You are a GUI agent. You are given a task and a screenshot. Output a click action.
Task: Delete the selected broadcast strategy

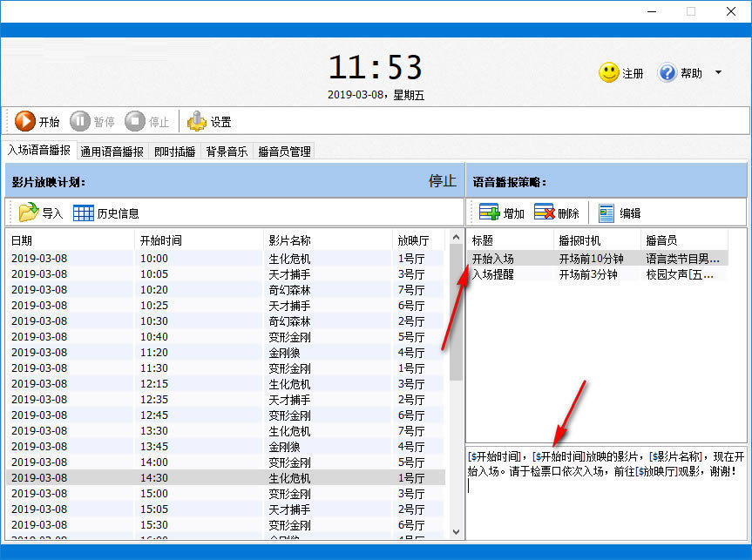pos(545,213)
